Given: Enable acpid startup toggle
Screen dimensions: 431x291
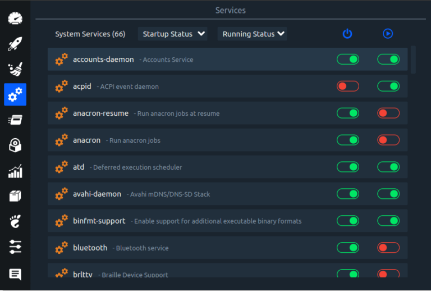Looking at the screenshot, I should tap(347, 86).
